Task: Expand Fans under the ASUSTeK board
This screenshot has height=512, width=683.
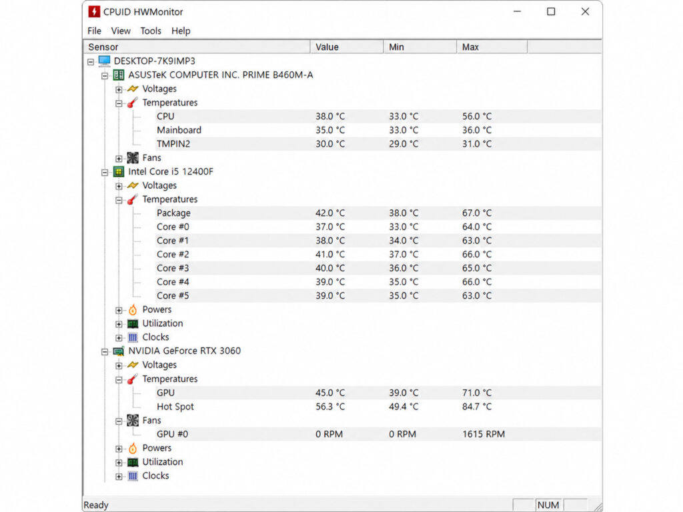Action: pos(119,159)
